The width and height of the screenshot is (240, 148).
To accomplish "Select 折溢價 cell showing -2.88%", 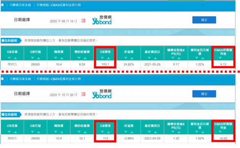I will (129, 139).
